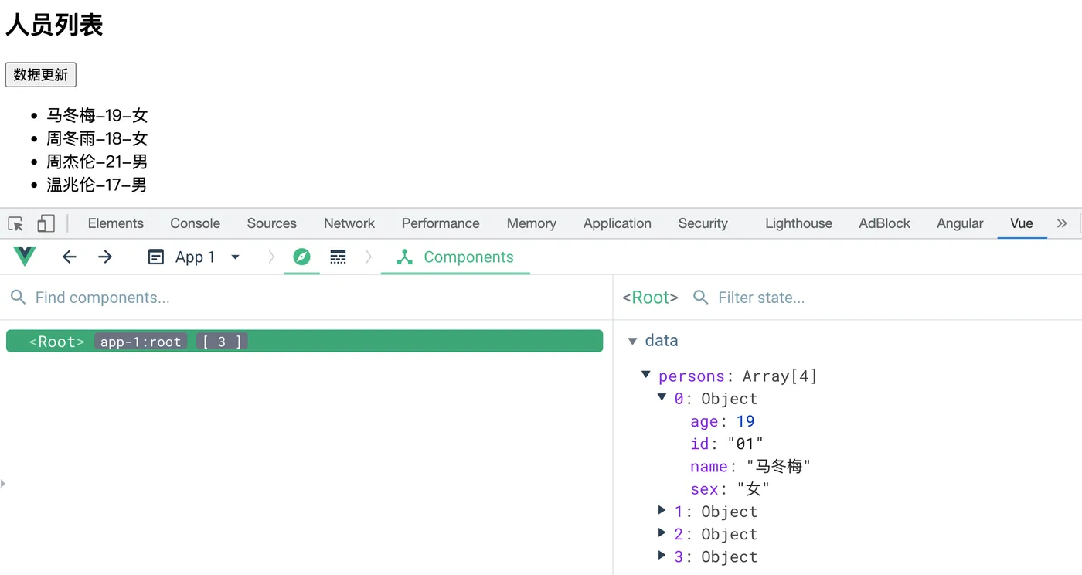1082x575 pixels.
Task: Select the Vue devtools tab
Action: point(1022,223)
